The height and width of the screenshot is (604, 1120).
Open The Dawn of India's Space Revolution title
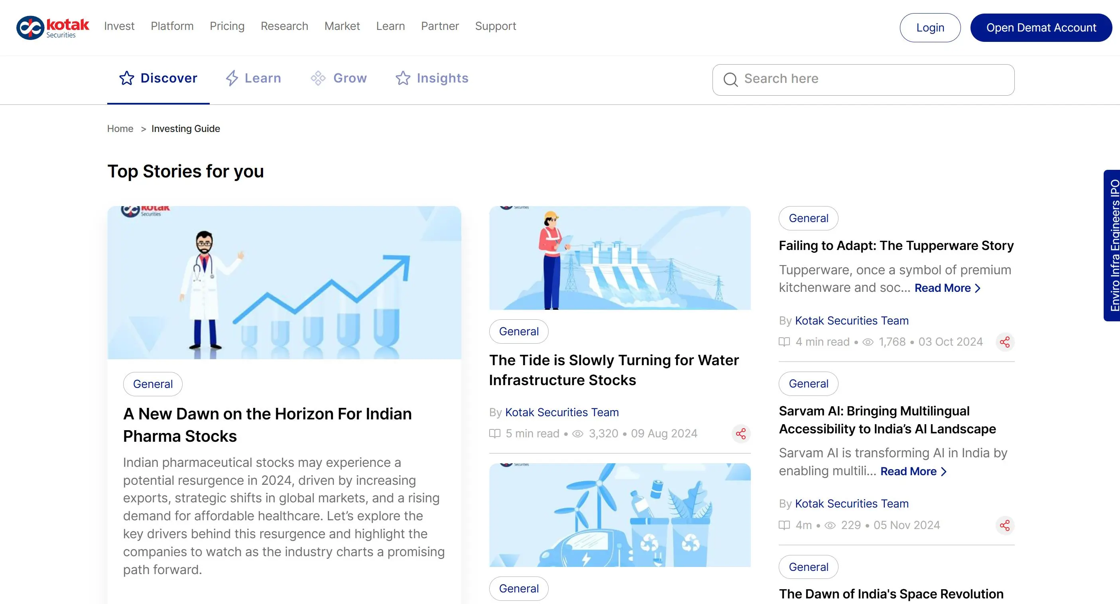pyautogui.click(x=891, y=594)
